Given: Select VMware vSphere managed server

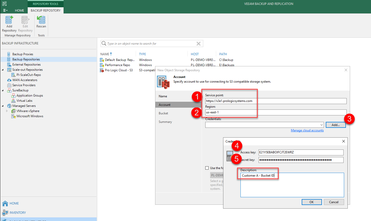Looking at the screenshot, I should click(28, 111).
